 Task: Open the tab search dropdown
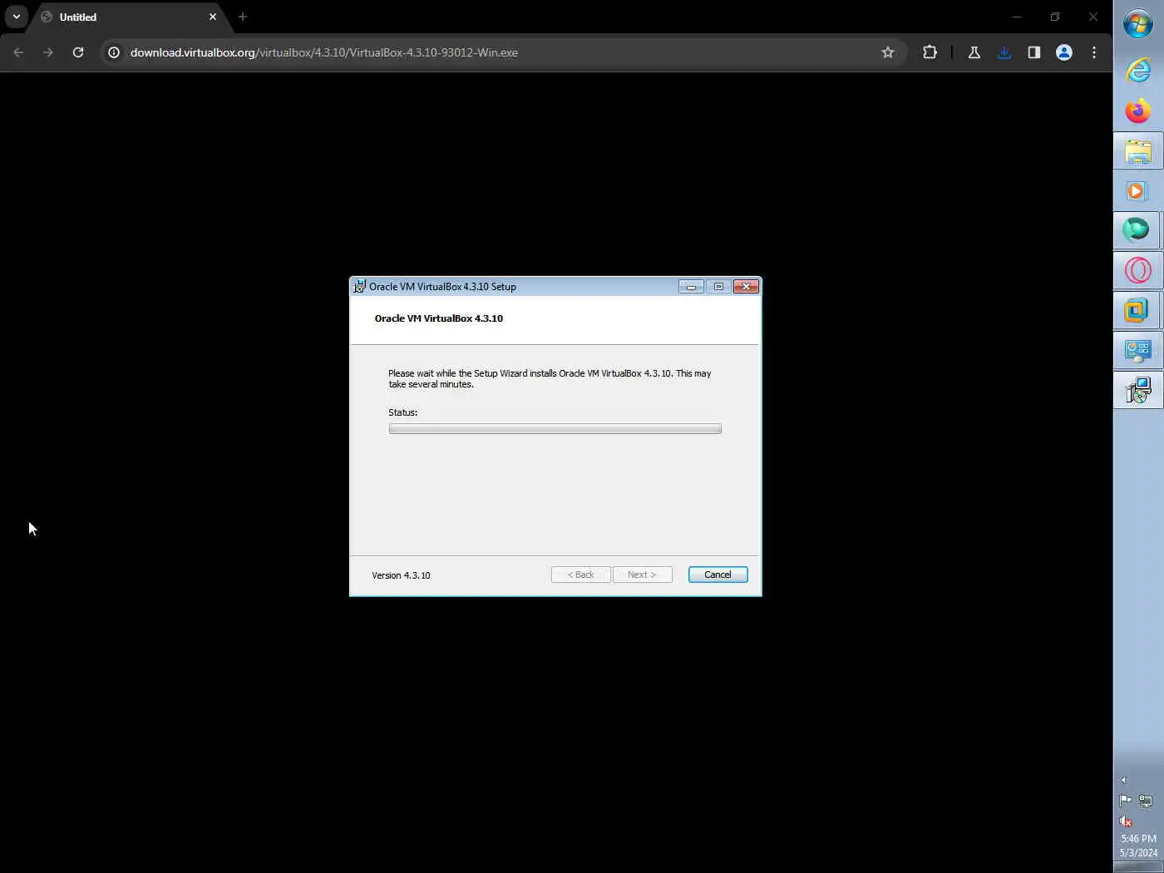coord(17,17)
